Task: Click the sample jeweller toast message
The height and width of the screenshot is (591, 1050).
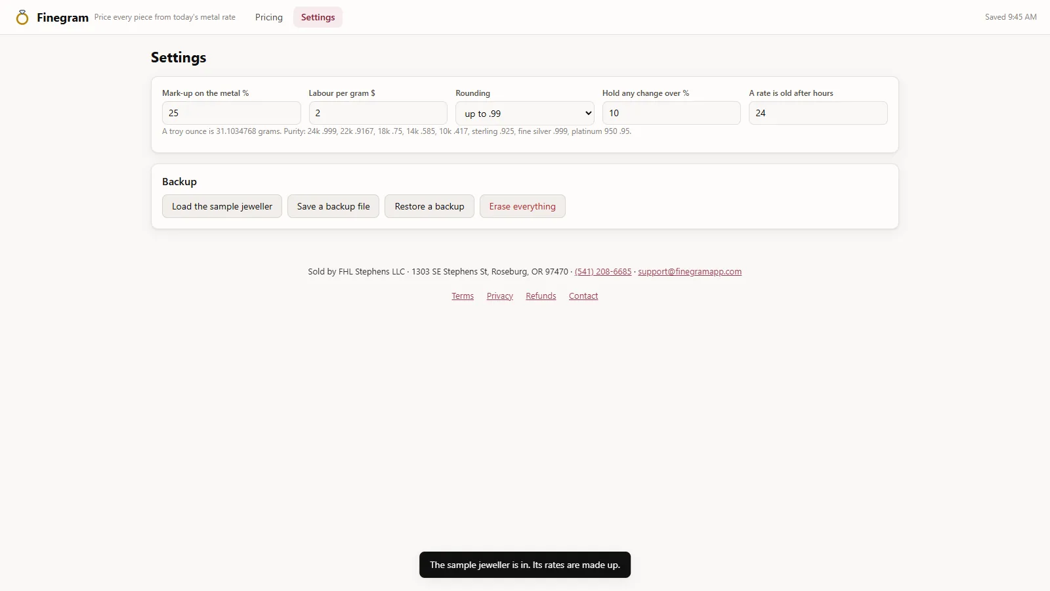Action: (x=525, y=565)
